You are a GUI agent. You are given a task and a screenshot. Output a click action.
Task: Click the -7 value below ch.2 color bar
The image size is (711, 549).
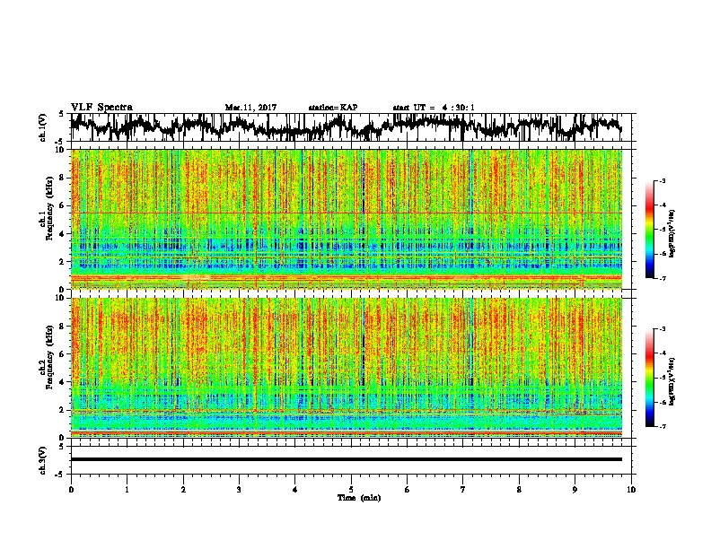click(x=663, y=426)
